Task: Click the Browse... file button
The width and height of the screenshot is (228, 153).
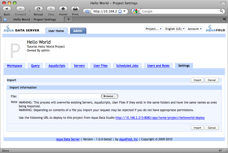Action: tap(110, 96)
